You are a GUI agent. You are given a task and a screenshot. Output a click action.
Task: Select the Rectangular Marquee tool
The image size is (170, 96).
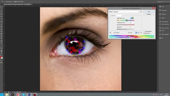pyautogui.click(x=1, y=10)
